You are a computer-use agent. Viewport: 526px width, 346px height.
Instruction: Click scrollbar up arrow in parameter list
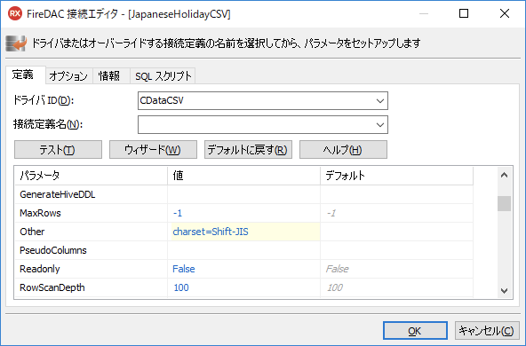coord(504,175)
